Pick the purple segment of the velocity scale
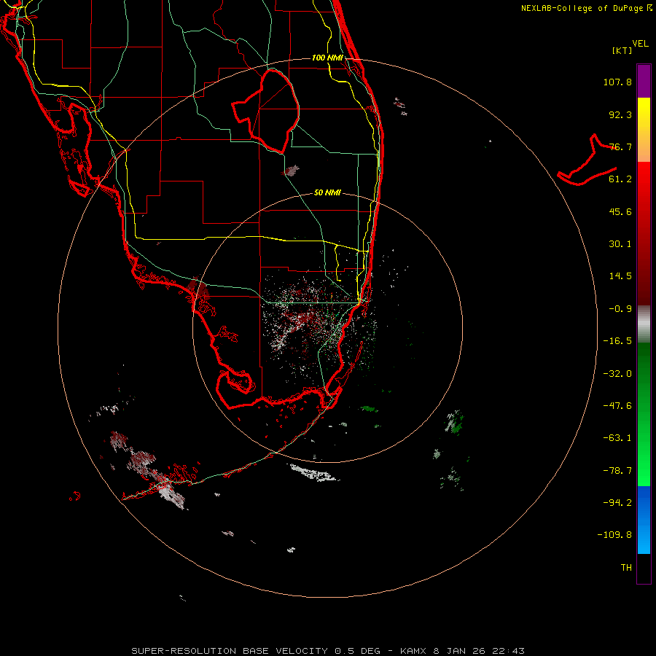Viewport: 656px width, 656px height. [644, 82]
